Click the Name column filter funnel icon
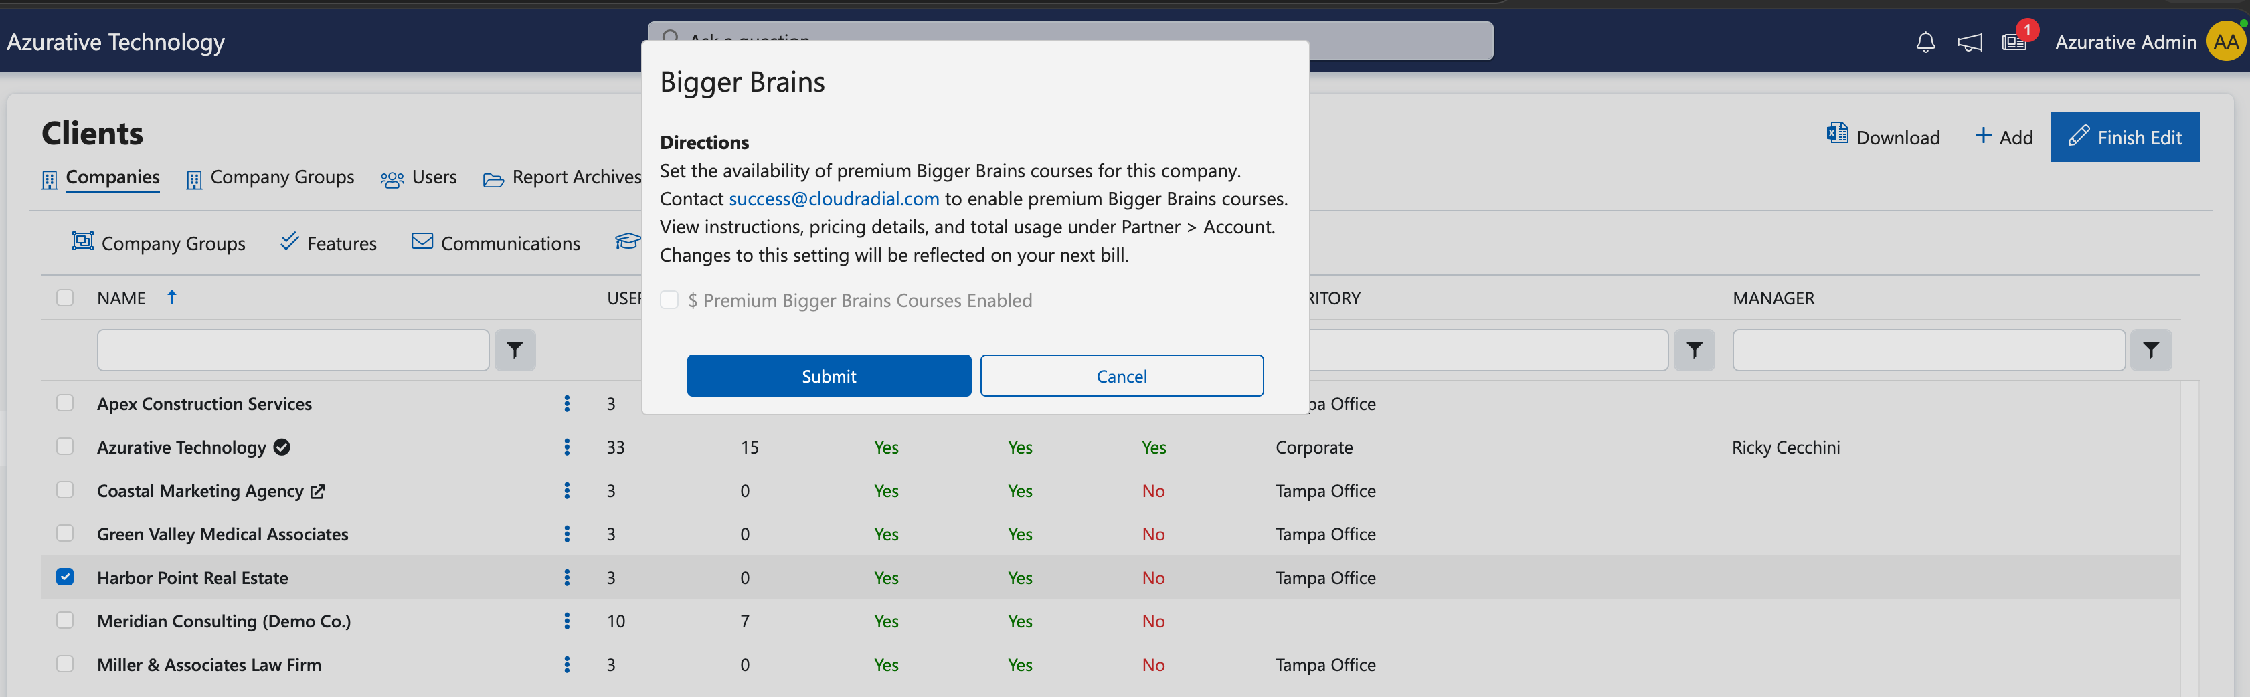Image resolution: width=2250 pixels, height=697 pixels. [x=515, y=351]
